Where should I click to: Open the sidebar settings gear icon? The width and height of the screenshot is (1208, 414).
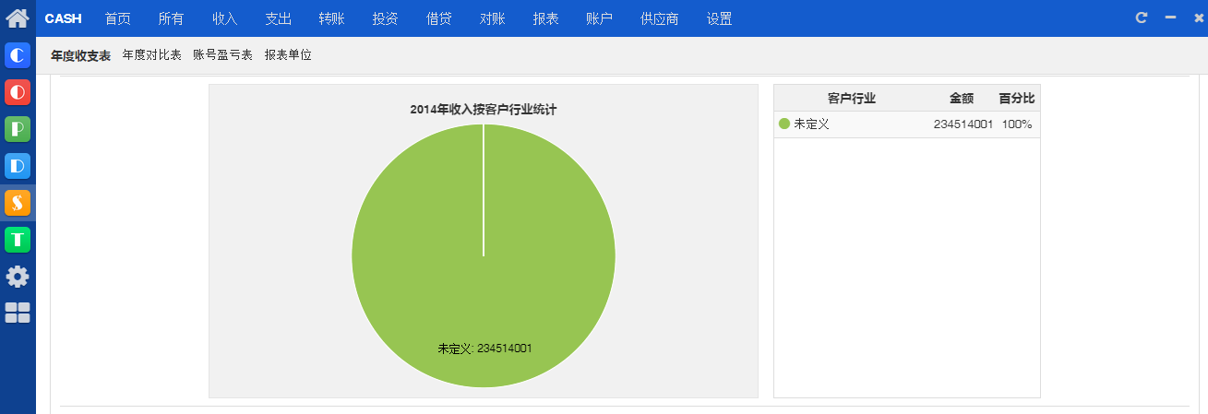click(18, 277)
